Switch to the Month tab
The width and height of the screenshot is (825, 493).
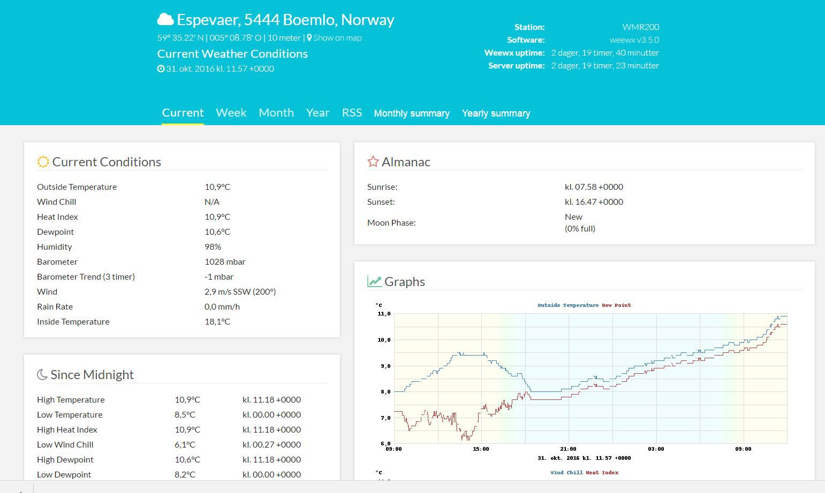click(x=276, y=113)
